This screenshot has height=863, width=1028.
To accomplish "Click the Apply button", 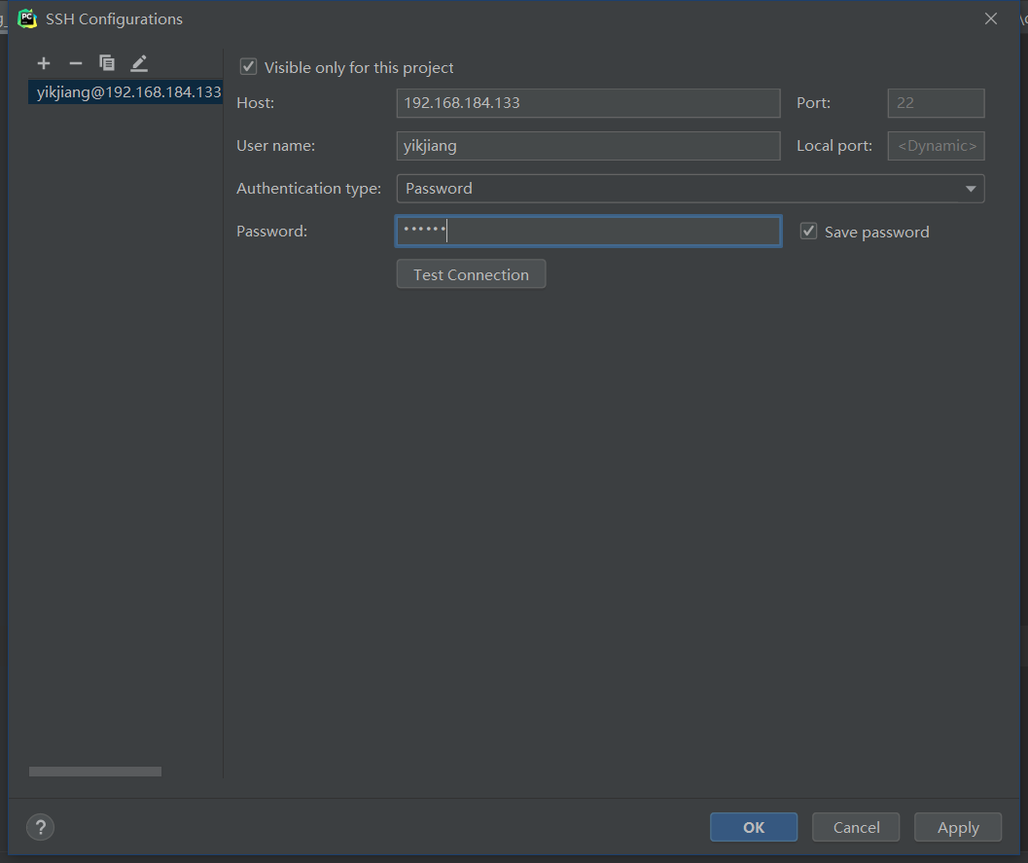I will pyautogui.click(x=958, y=827).
